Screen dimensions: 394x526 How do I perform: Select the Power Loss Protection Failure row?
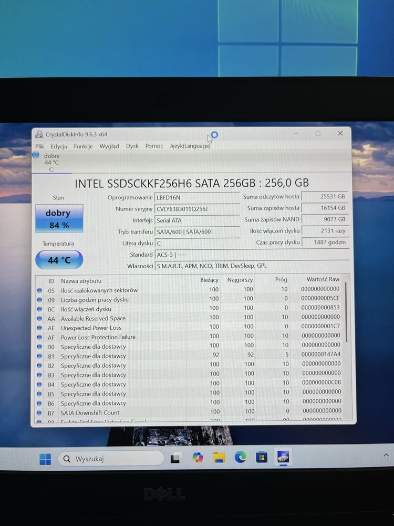[x=190, y=337]
